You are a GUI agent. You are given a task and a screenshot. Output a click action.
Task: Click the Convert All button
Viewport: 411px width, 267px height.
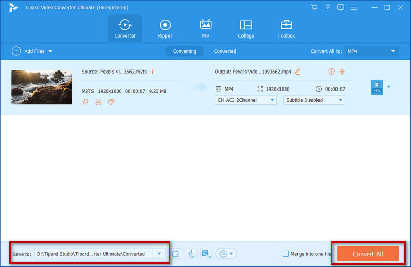coord(368,254)
